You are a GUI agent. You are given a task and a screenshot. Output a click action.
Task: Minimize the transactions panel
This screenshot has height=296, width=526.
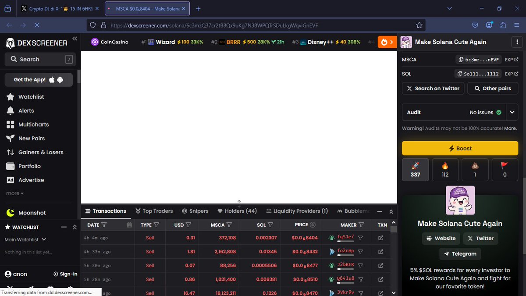380,211
